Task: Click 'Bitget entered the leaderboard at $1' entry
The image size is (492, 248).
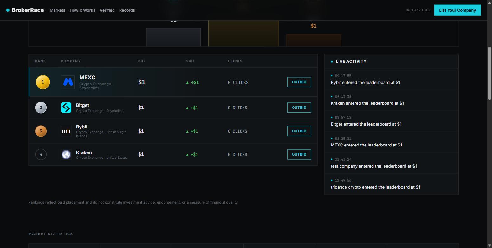Action: click(x=366, y=124)
